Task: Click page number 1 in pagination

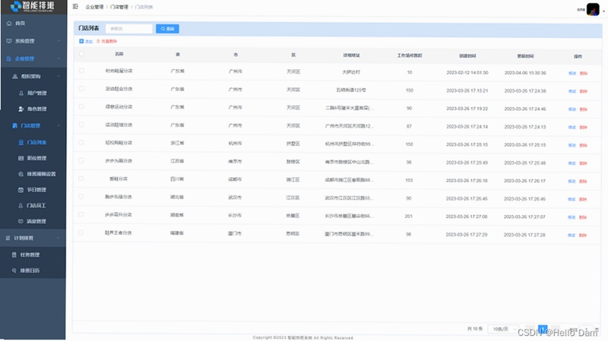Action: [x=543, y=329]
